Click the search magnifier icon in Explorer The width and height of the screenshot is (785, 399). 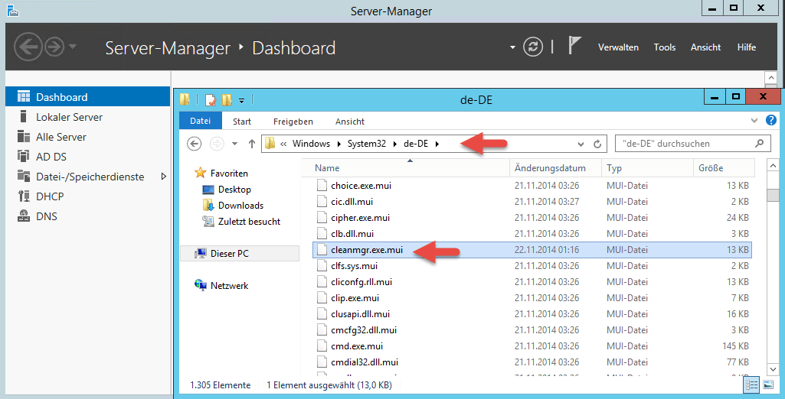click(x=759, y=143)
